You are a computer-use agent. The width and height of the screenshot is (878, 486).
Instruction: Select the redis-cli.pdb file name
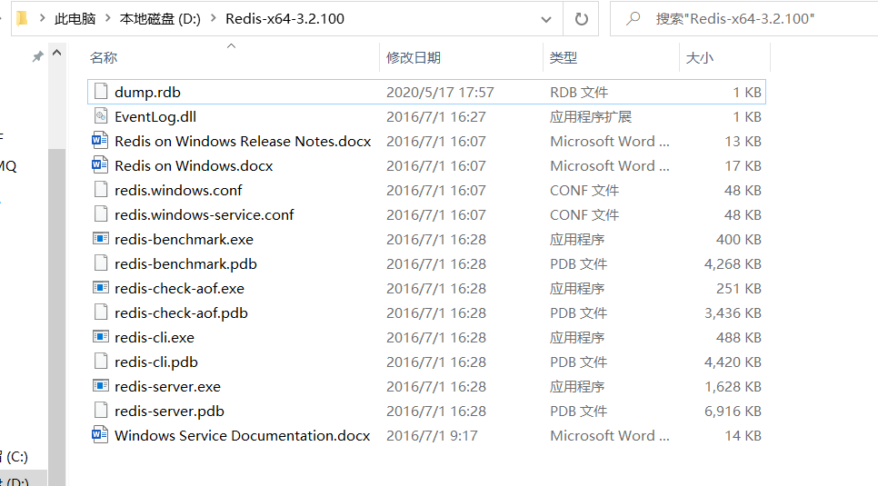pos(156,362)
